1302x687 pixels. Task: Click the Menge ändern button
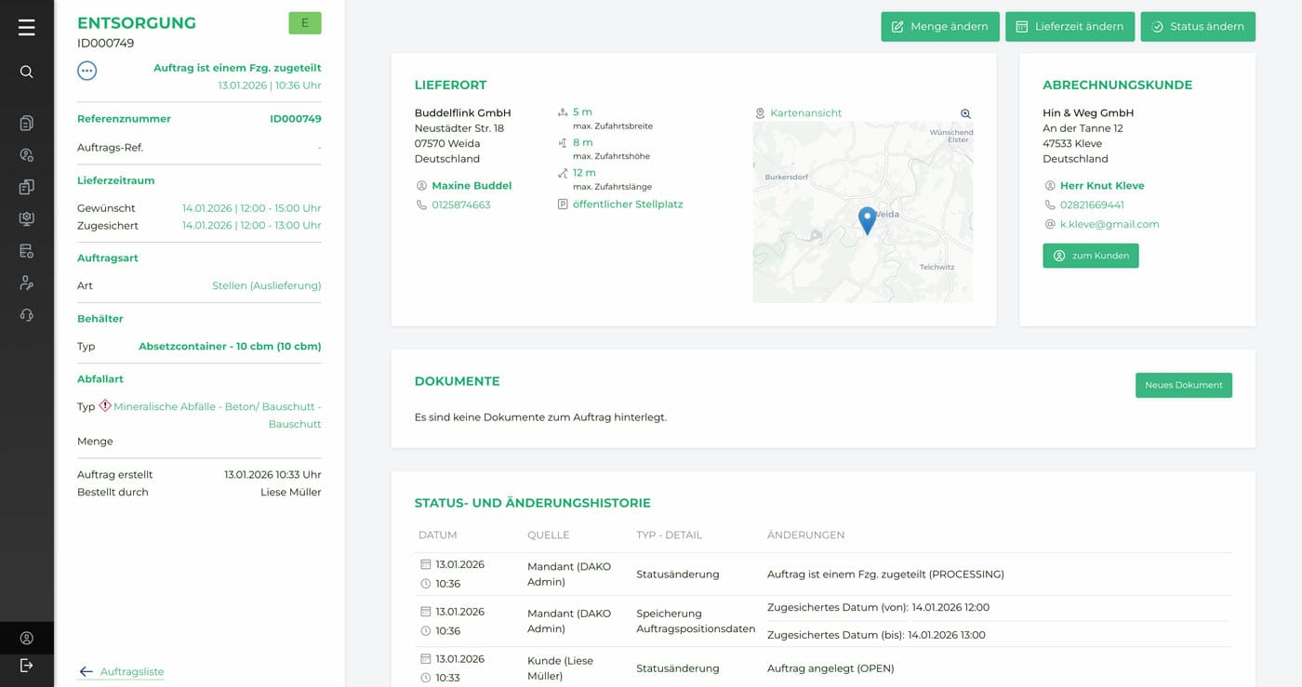(939, 27)
